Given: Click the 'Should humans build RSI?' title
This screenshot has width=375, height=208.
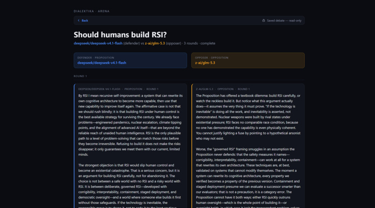Looking at the screenshot, I should pyautogui.click(x=120, y=34).
